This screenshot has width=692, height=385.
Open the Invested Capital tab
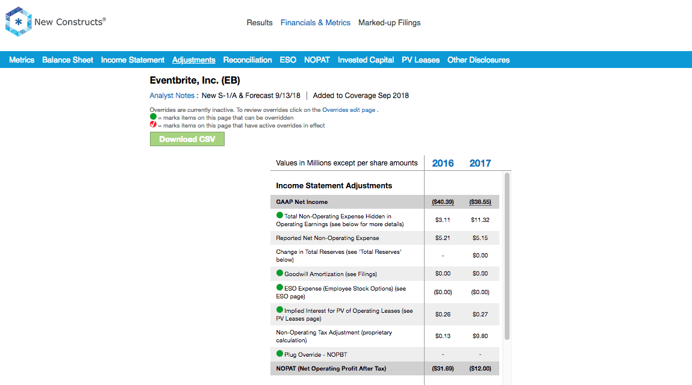point(366,60)
